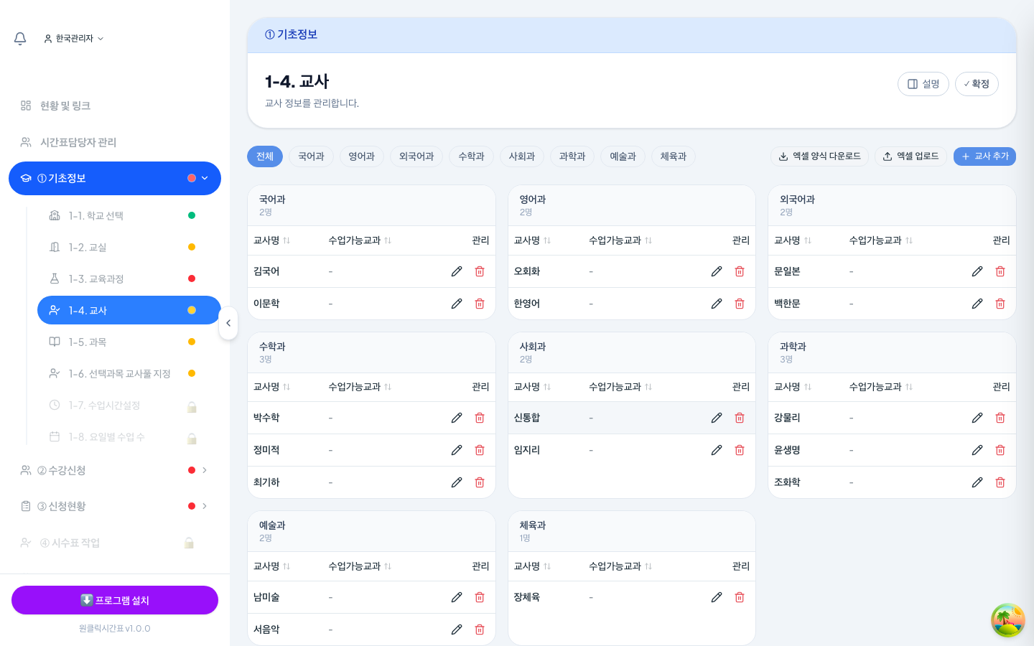The width and height of the screenshot is (1034, 646).
Task: Collapse the sidebar with arrow handle
Action: pos(228,323)
